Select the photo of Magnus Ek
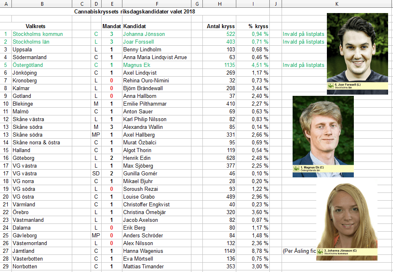This screenshot has width=393, height=272. 323,130
